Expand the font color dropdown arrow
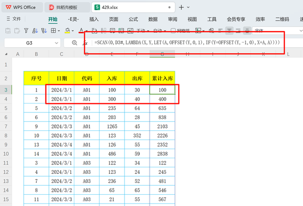This screenshot has width=303, height=206. (87, 31)
